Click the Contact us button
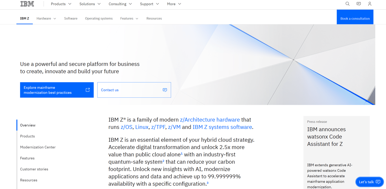The height and width of the screenshot is (189, 386). [x=134, y=90]
